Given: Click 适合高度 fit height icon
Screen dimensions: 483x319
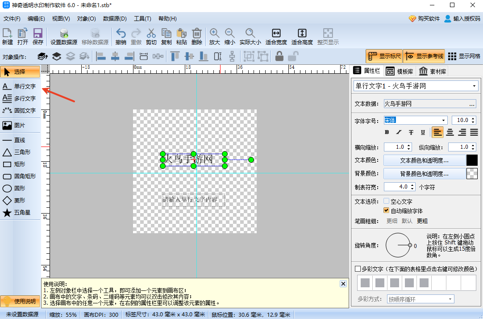Looking at the screenshot, I should click(302, 37).
